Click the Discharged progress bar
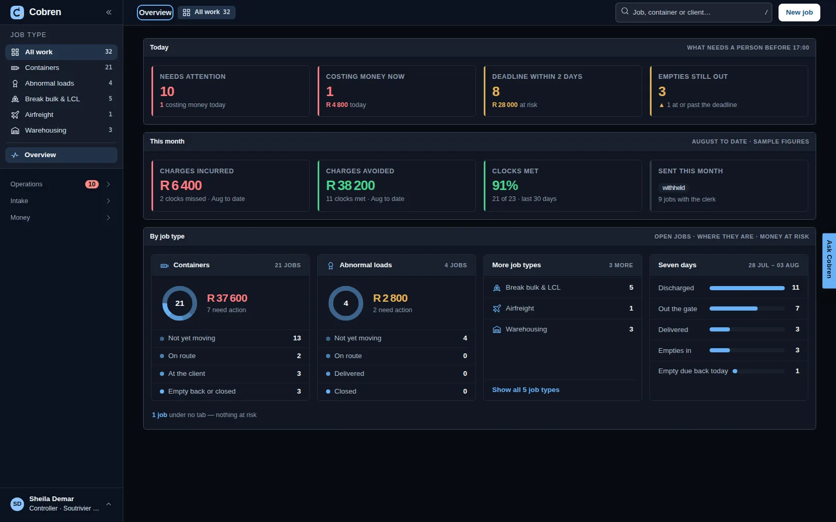This screenshot has height=522, width=836. [747, 288]
